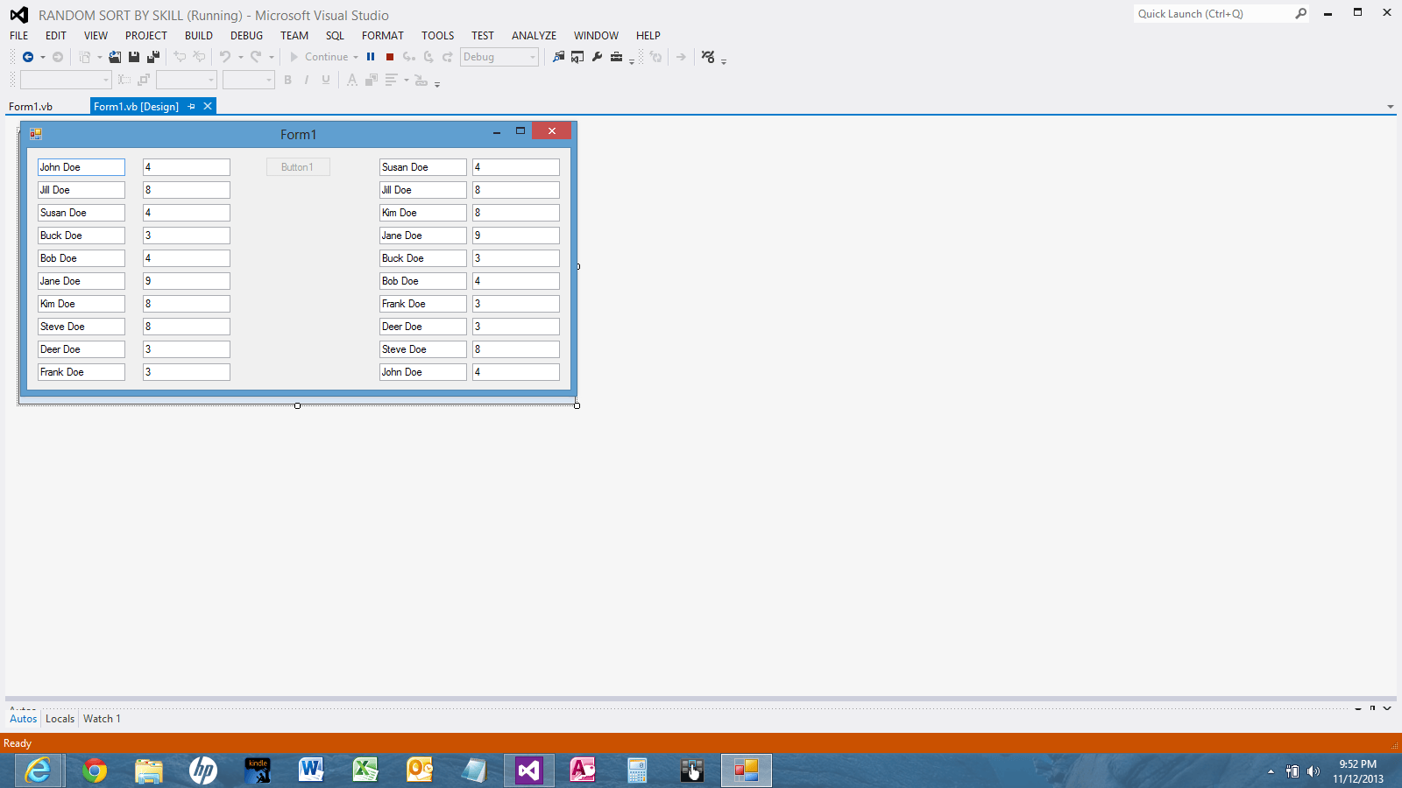This screenshot has height=788, width=1402.
Task: Click the search magnifier in Quick Launch
Action: pyautogui.click(x=1301, y=13)
